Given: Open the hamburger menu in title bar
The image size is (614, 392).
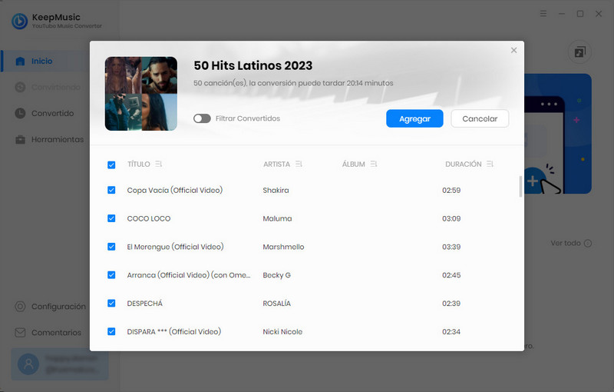Looking at the screenshot, I should tap(543, 14).
